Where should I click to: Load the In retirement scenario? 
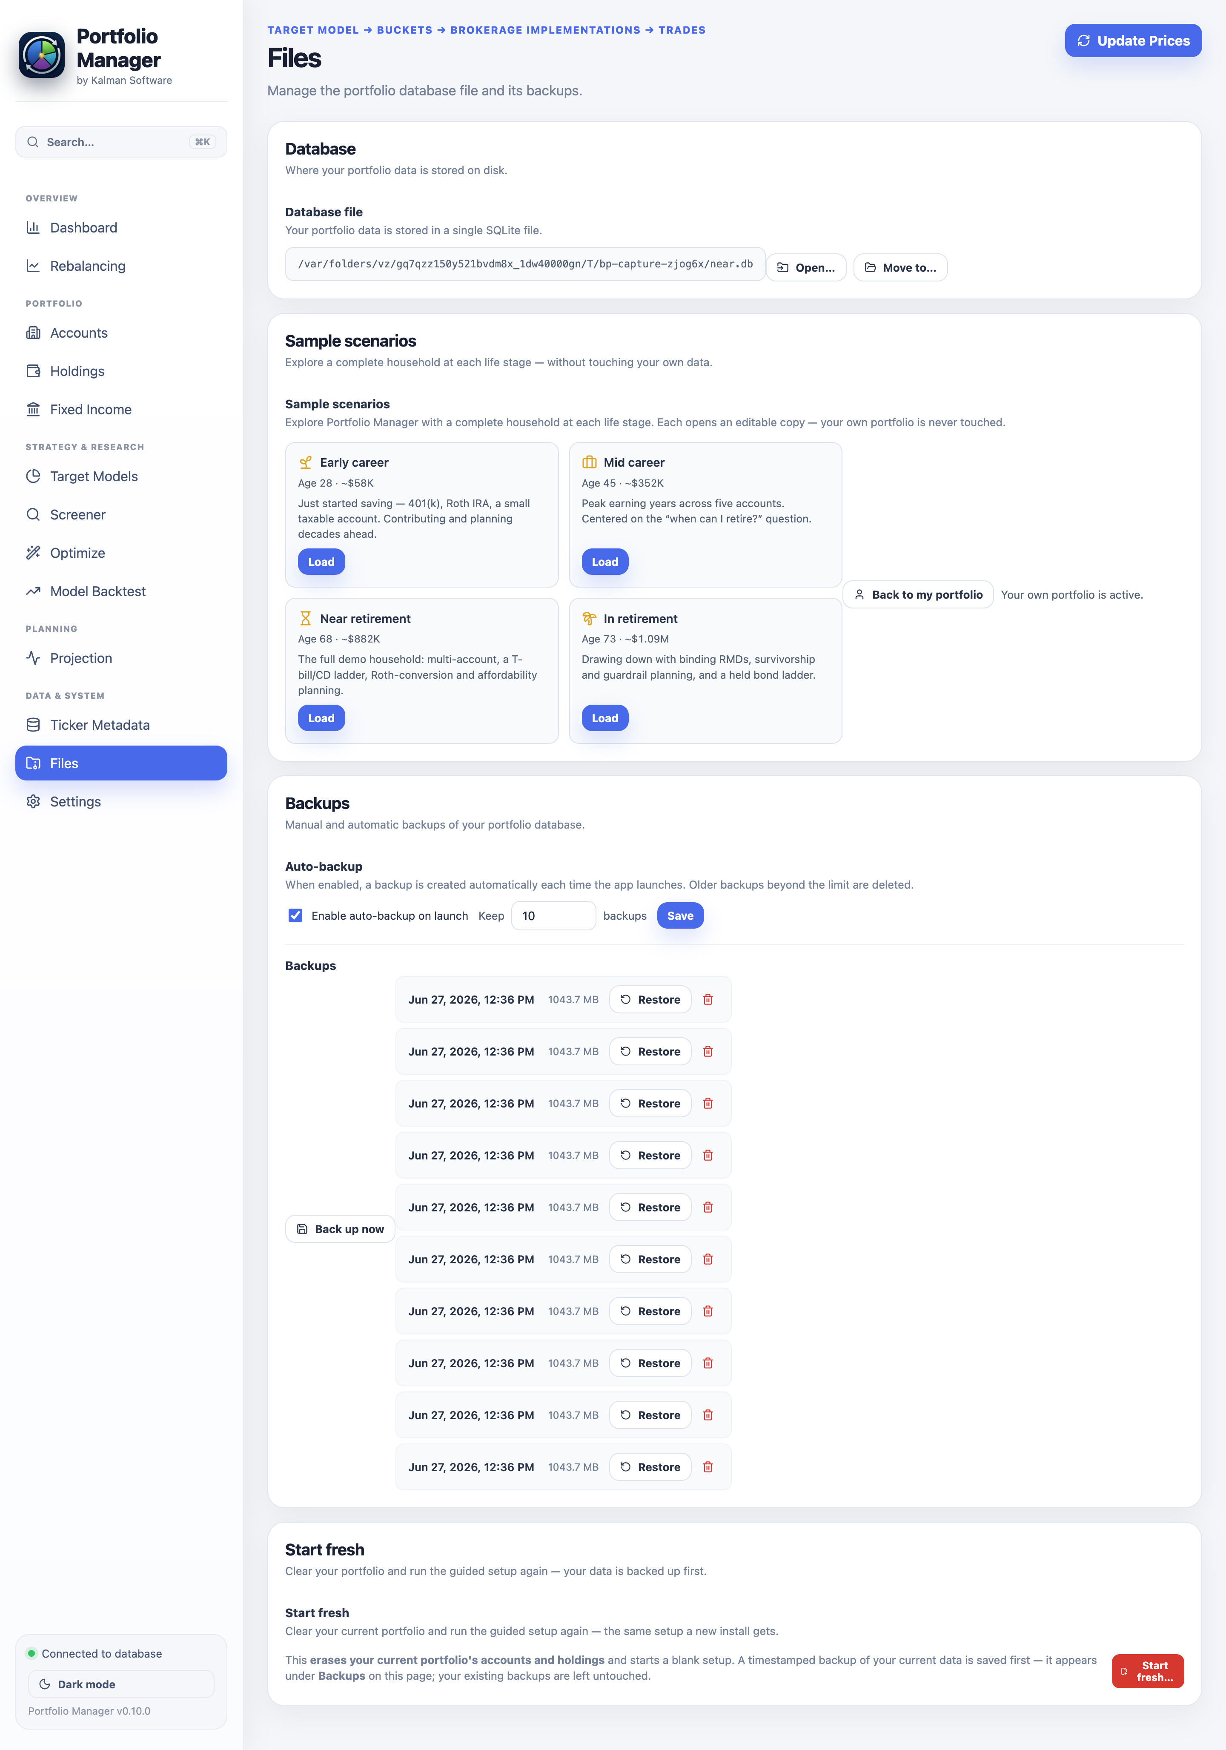(x=605, y=718)
